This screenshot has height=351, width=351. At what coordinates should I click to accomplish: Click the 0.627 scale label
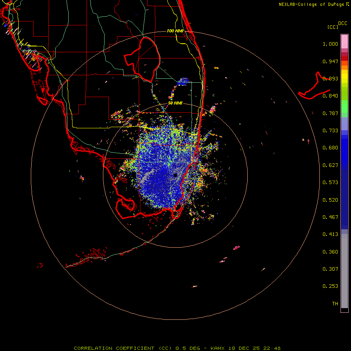[x=330, y=165]
